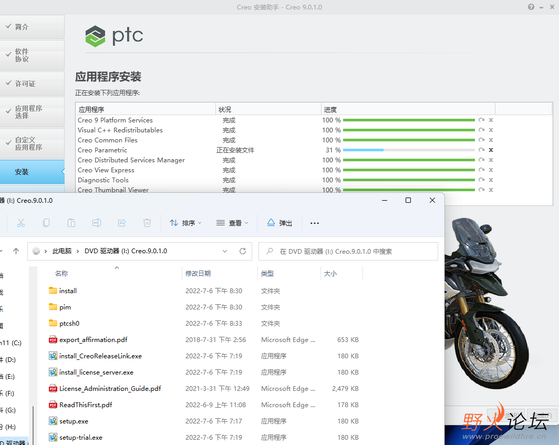Image resolution: width=559 pixels, height=445 pixels.
Task: Select the install folder
Action: click(68, 291)
